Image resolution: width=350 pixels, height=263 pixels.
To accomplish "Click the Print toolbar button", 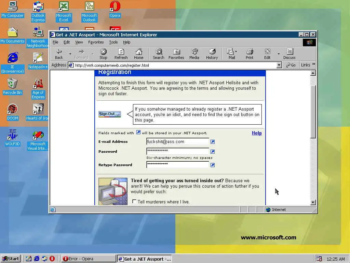I will tap(249, 54).
